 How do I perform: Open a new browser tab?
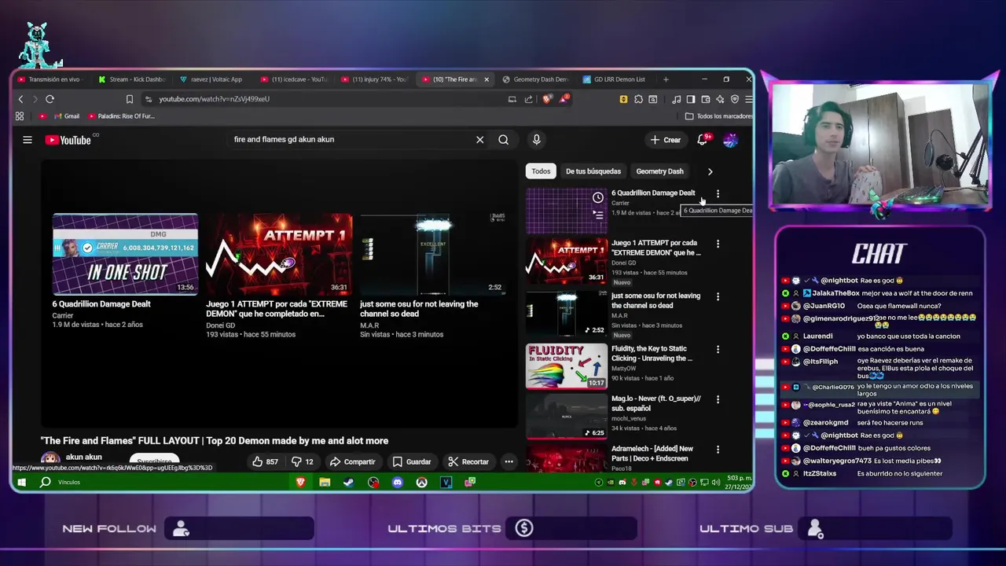(x=666, y=79)
